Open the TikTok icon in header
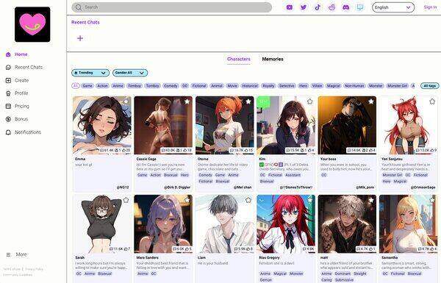Image resolution: width=441 pixels, height=283 pixels. click(318, 7)
